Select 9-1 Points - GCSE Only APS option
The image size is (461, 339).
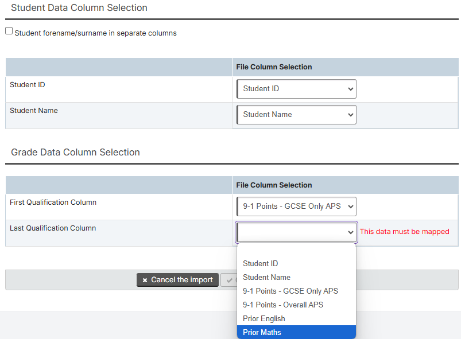point(296,291)
